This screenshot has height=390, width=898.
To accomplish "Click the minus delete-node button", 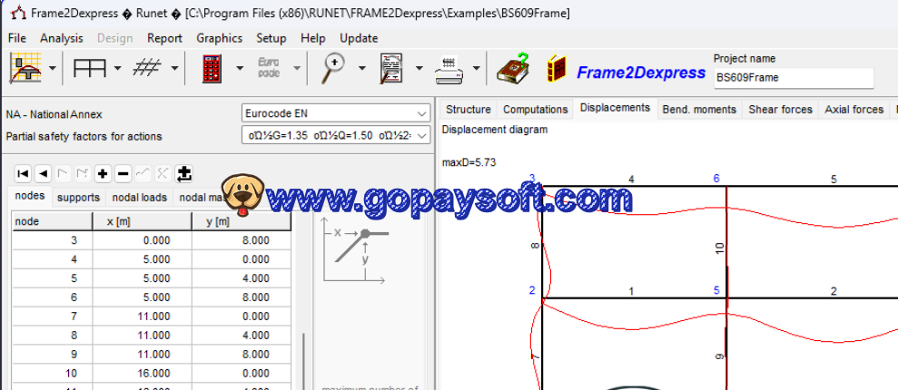I will pyautogui.click(x=123, y=173).
